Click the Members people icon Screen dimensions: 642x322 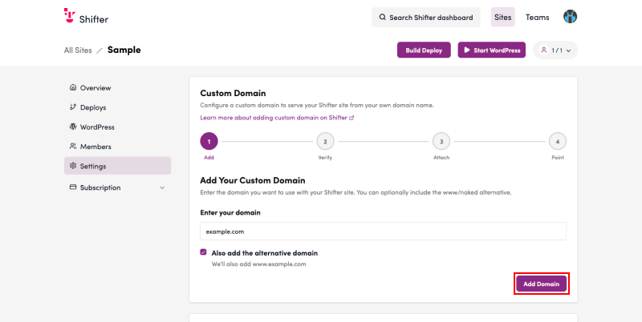(x=73, y=147)
